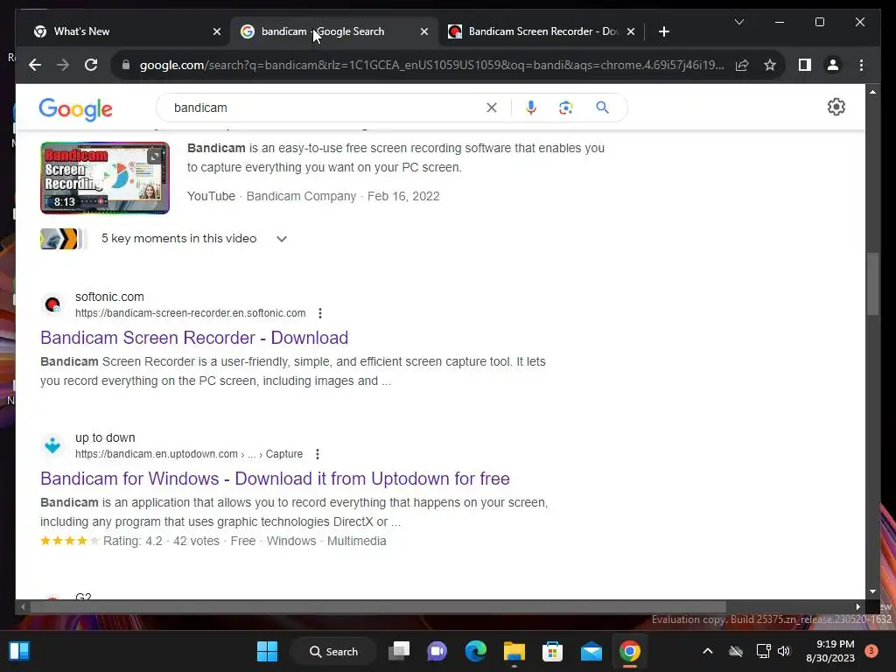This screenshot has width=896, height=672.
Task: Open Bandicam Screen Recorder - Download link
Action: point(194,338)
